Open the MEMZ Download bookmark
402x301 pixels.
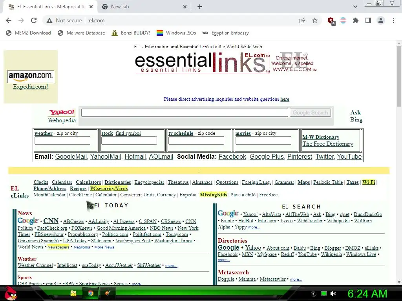[x=28, y=33]
